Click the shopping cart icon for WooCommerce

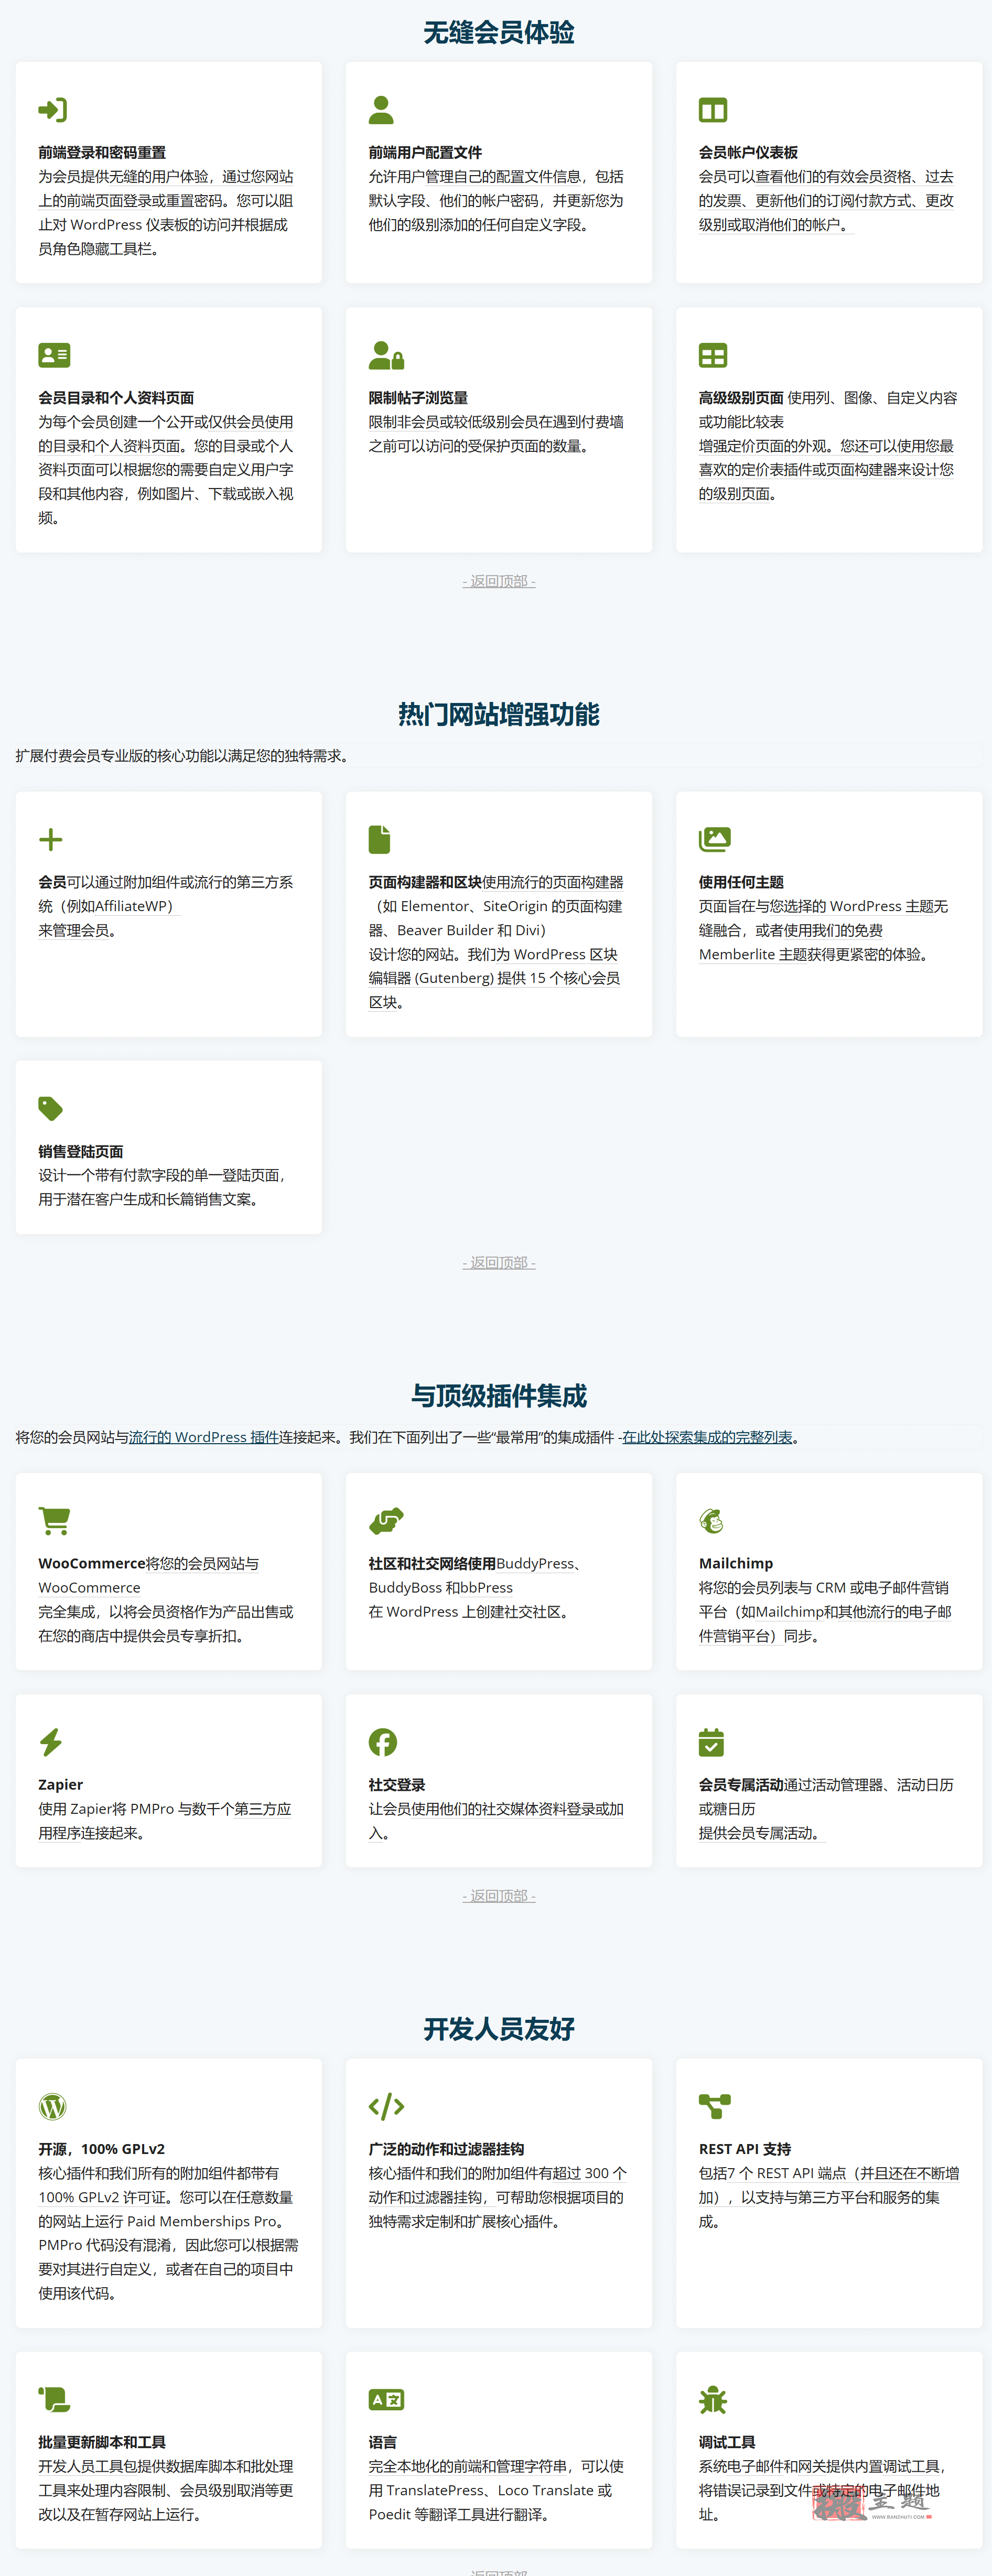click(x=54, y=1520)
